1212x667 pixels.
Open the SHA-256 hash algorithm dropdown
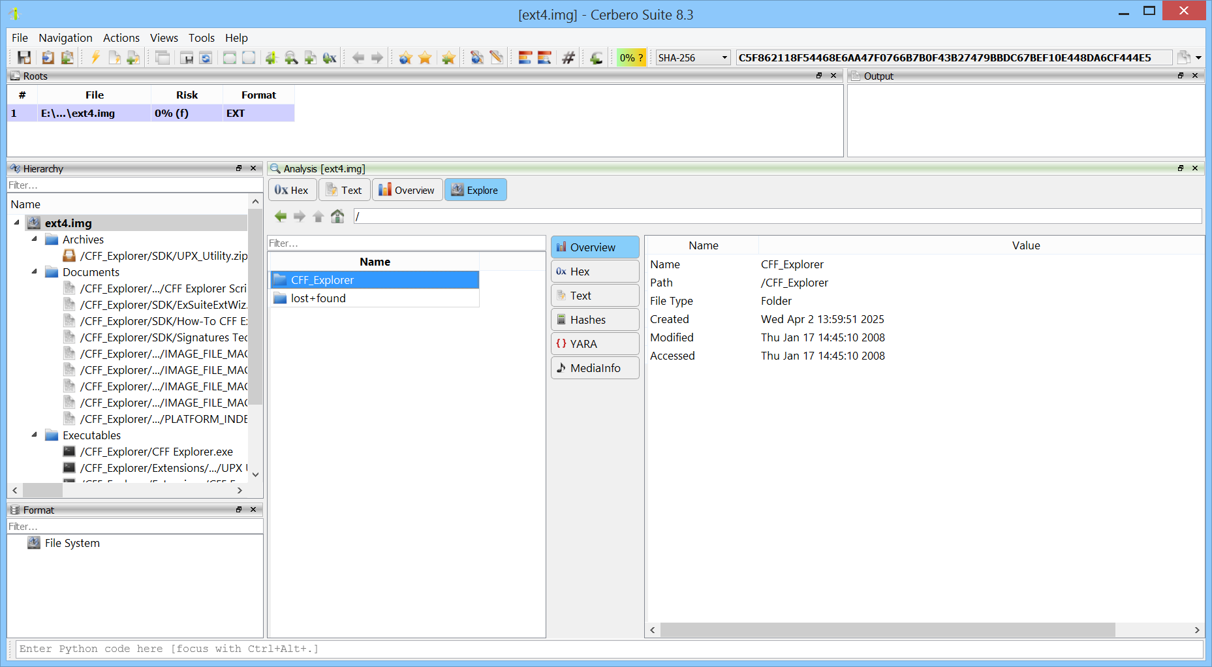(692, 57)
